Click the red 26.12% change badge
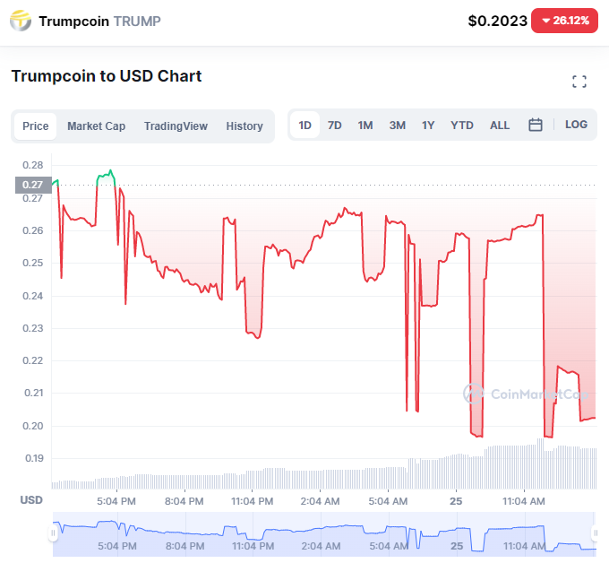Viewport: 609px width, 563px height. tap(565, 21)
